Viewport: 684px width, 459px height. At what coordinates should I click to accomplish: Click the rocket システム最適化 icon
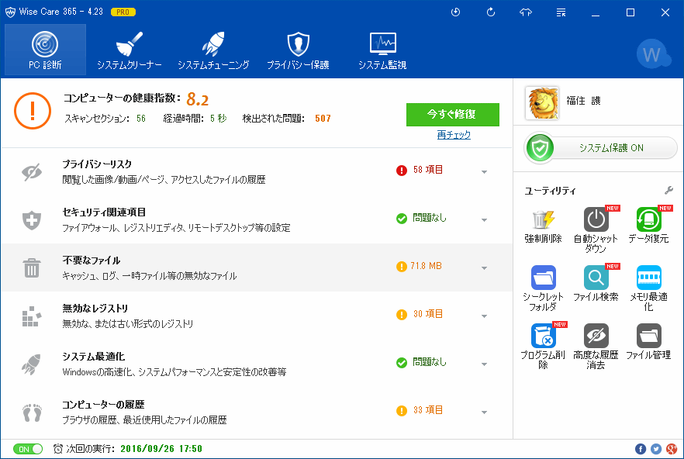[x=32, y=364]
